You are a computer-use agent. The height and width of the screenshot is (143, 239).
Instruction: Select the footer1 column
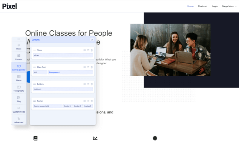68,106
